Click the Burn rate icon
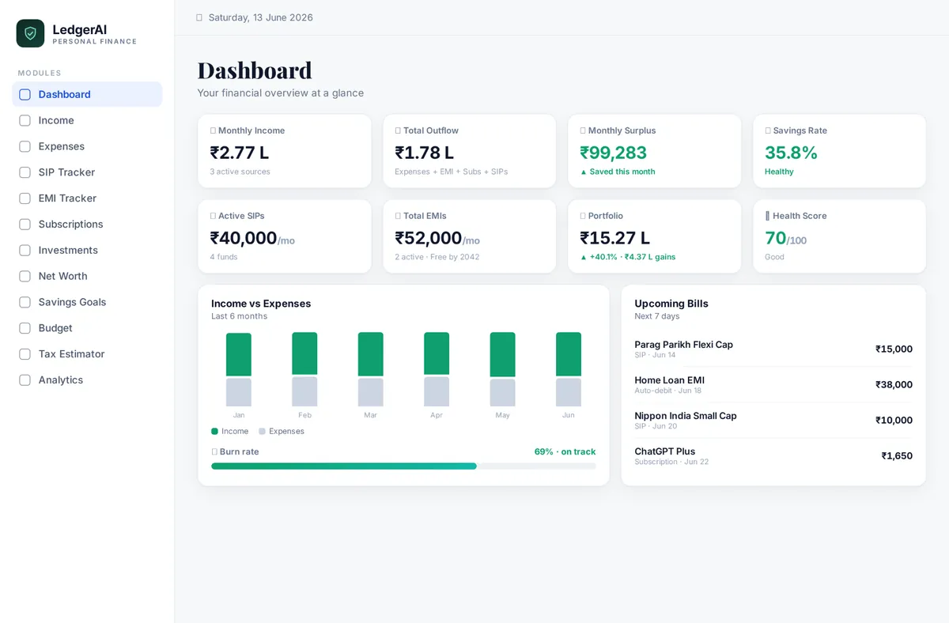The width and height of the screenshot is (949, 623). click(x=214, y=451)
